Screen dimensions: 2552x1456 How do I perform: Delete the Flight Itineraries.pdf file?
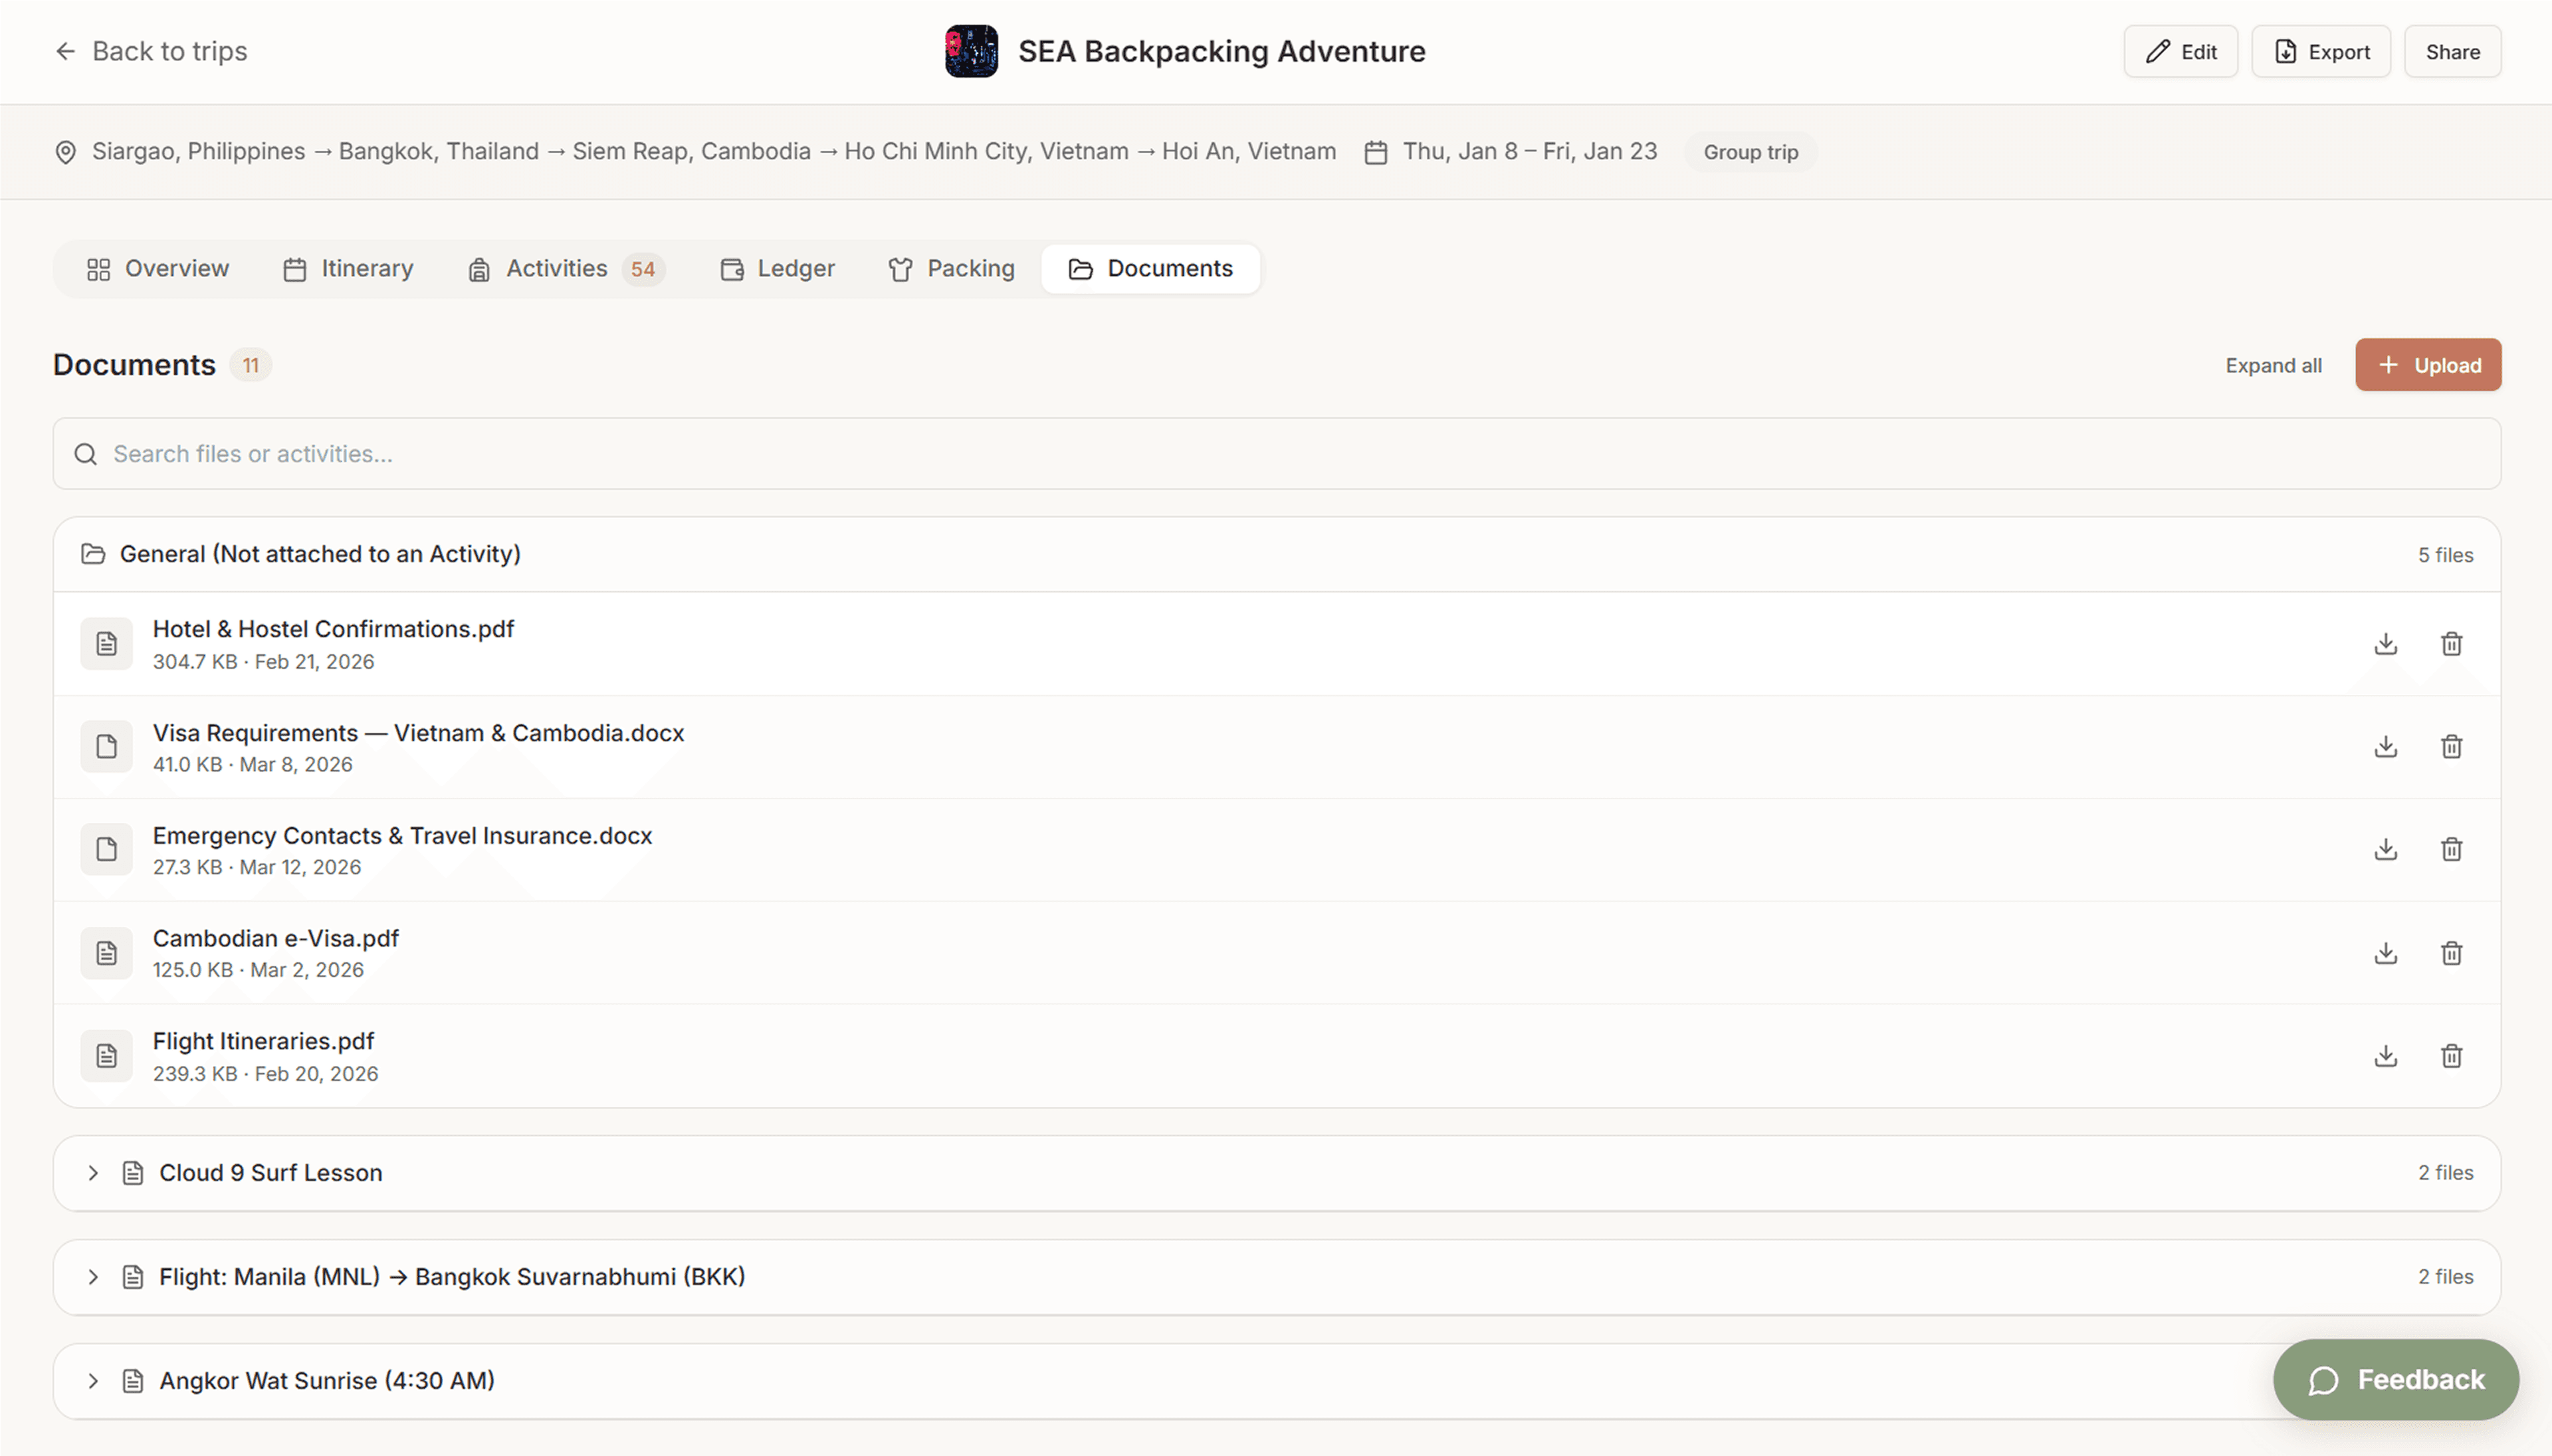point(2451,1056)
